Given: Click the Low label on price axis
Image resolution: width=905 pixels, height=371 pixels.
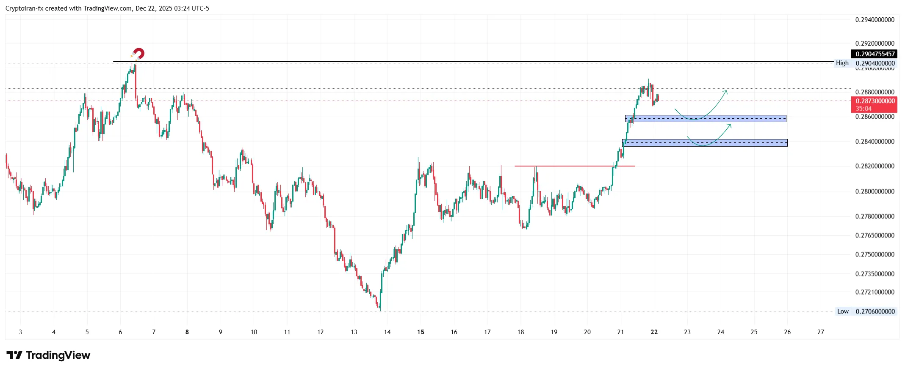Looking at the screenshot, I should pyautogui.click(x=842, y=311).
